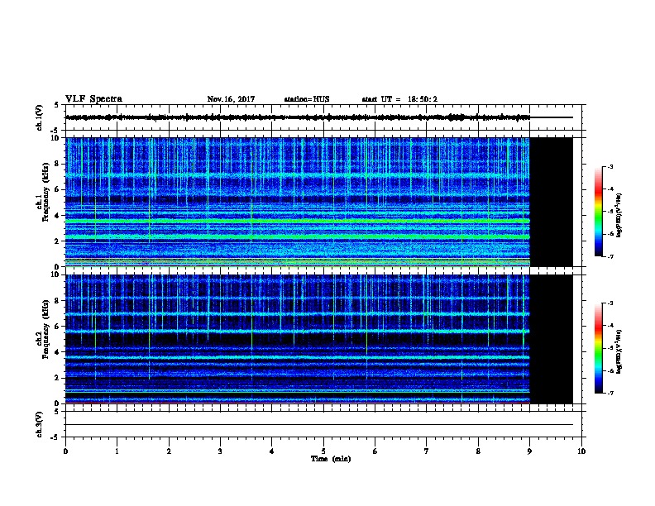Click the ch.1 waveform trace at top
655x506 pixels.
[x=298, y=117]
